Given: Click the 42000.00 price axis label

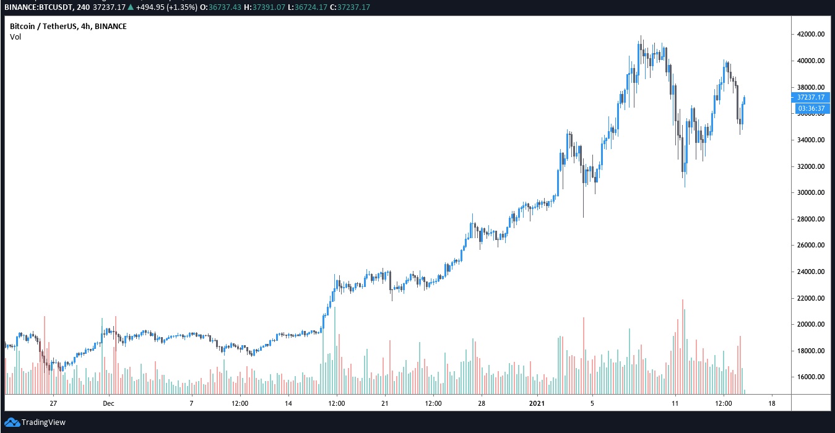Looking at the screenshot, I should tap(811, 35).
